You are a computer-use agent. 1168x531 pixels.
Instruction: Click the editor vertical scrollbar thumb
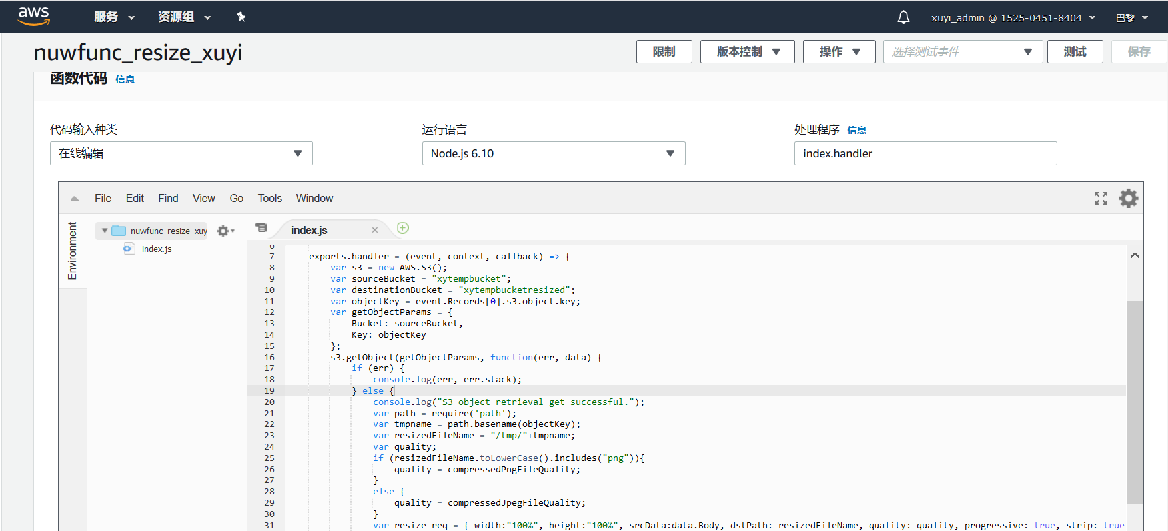(1134, 402)
